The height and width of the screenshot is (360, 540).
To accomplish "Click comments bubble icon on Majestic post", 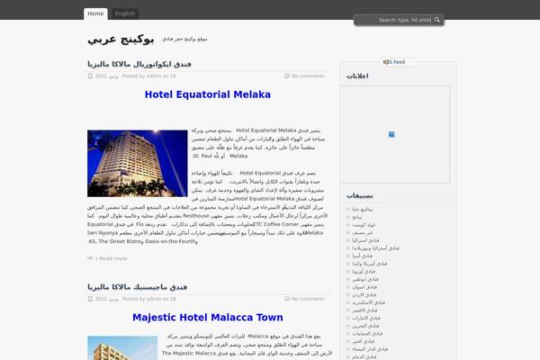I will pos(287,299).
